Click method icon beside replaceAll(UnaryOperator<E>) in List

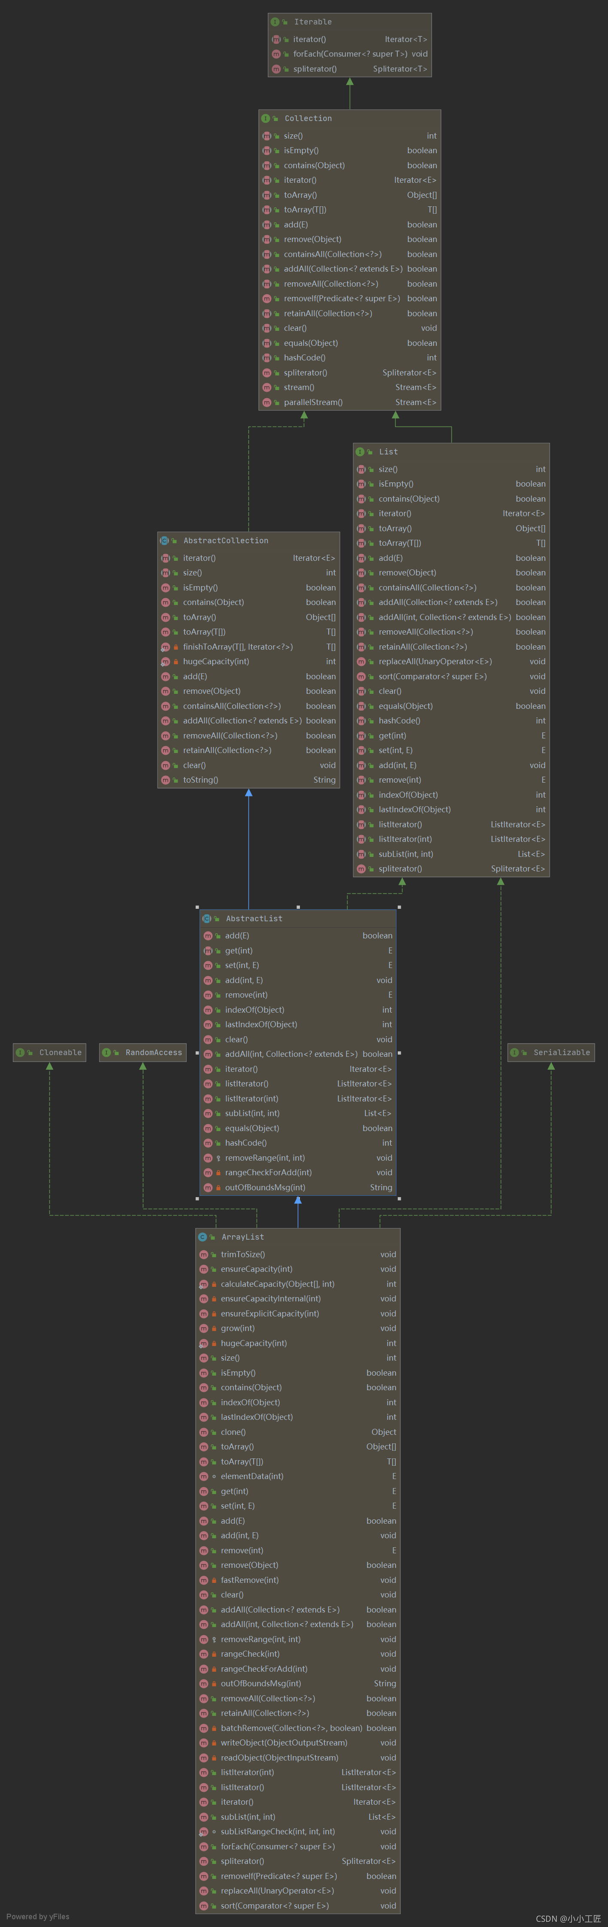click(361, 662)
